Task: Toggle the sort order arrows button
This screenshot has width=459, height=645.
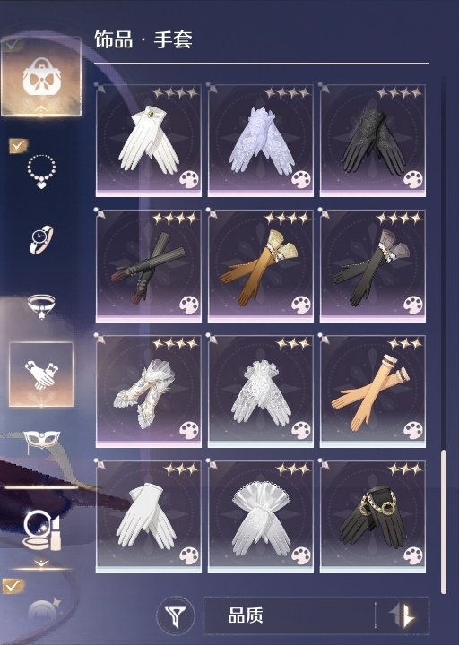Action: [403, 615]
